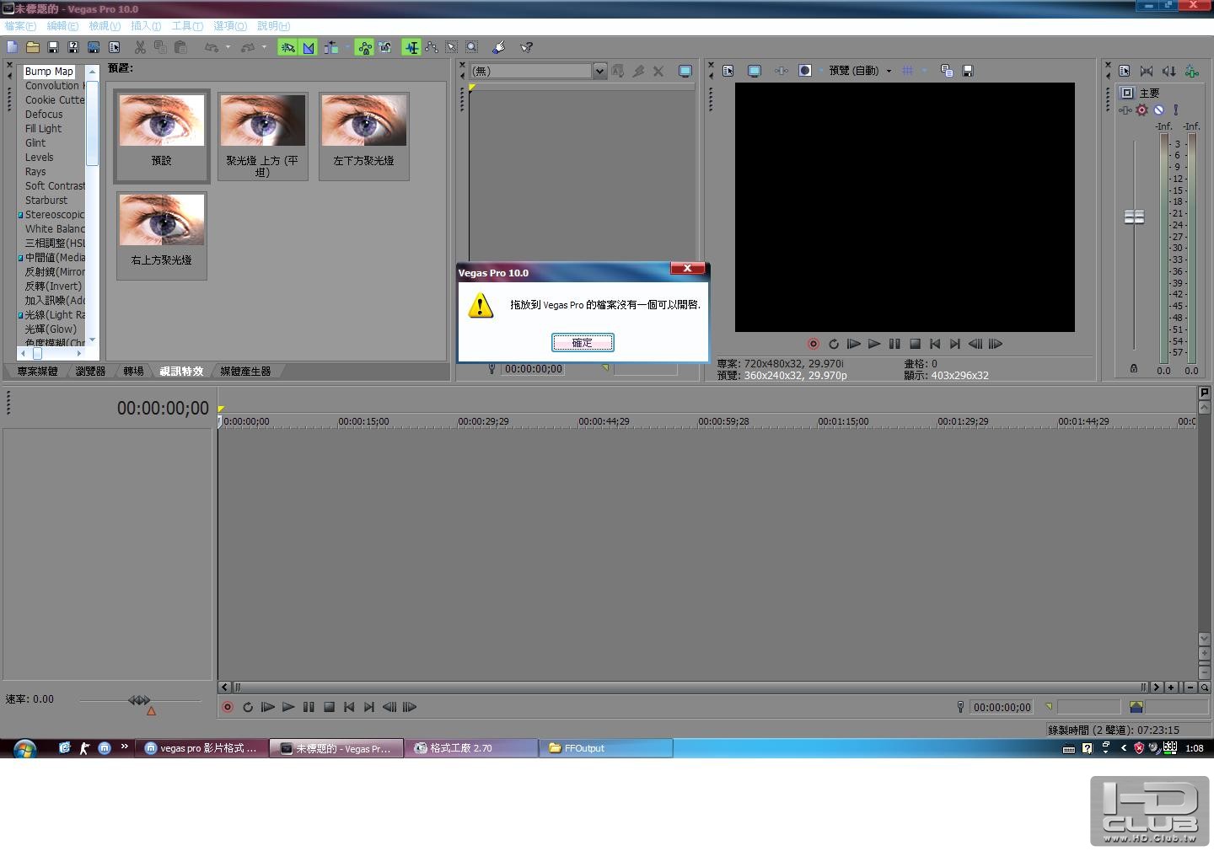Screen dimensions: 1214x851
Task: Click the timeline horizontal scrollbar
Action: [690, 688]
